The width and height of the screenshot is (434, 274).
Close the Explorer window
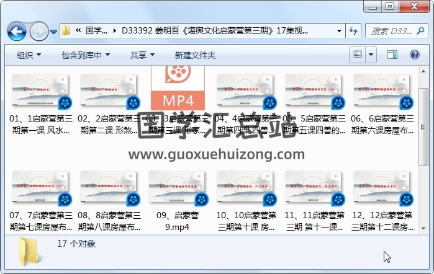(414, 6)
